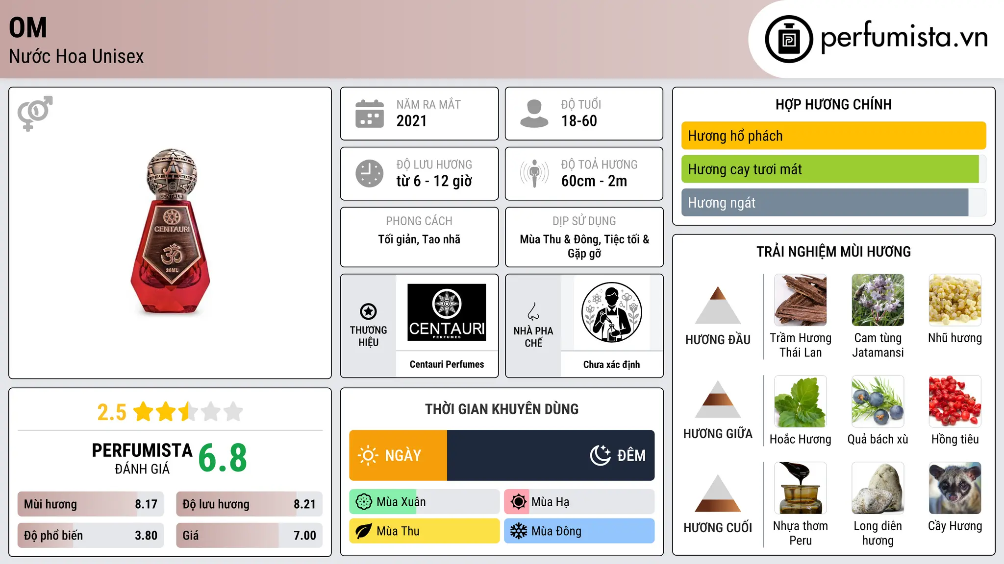Image resolution: width=1004 pixels, height=564 pixels.
Task: Click the Hương đầu pyramid icon
Action: pos(718,305)
